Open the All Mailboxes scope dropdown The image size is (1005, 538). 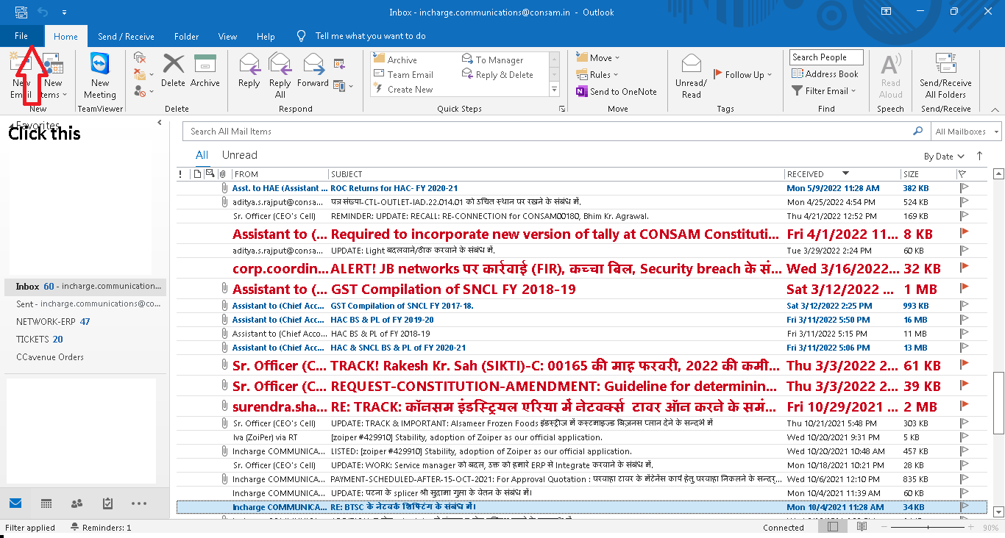tap(966, 132)
